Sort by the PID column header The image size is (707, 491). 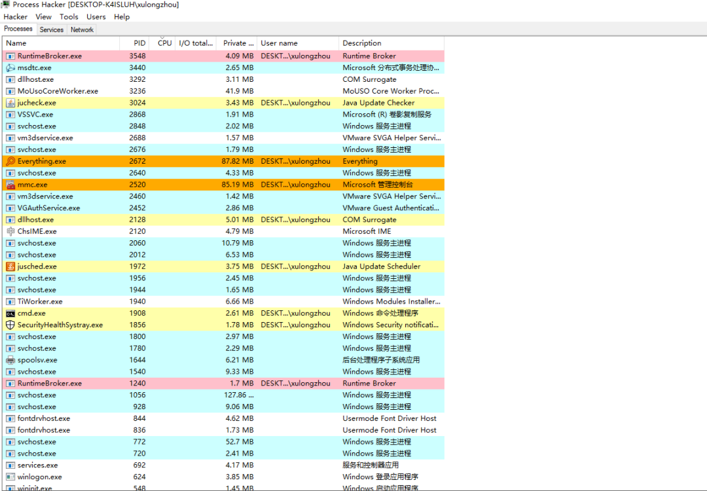pos(134,43)
